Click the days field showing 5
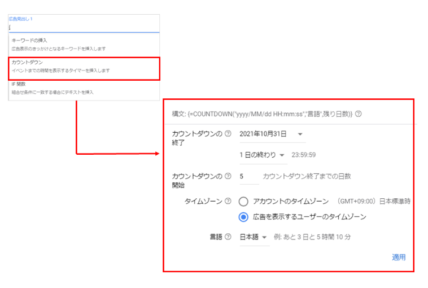 pos(248,177)
